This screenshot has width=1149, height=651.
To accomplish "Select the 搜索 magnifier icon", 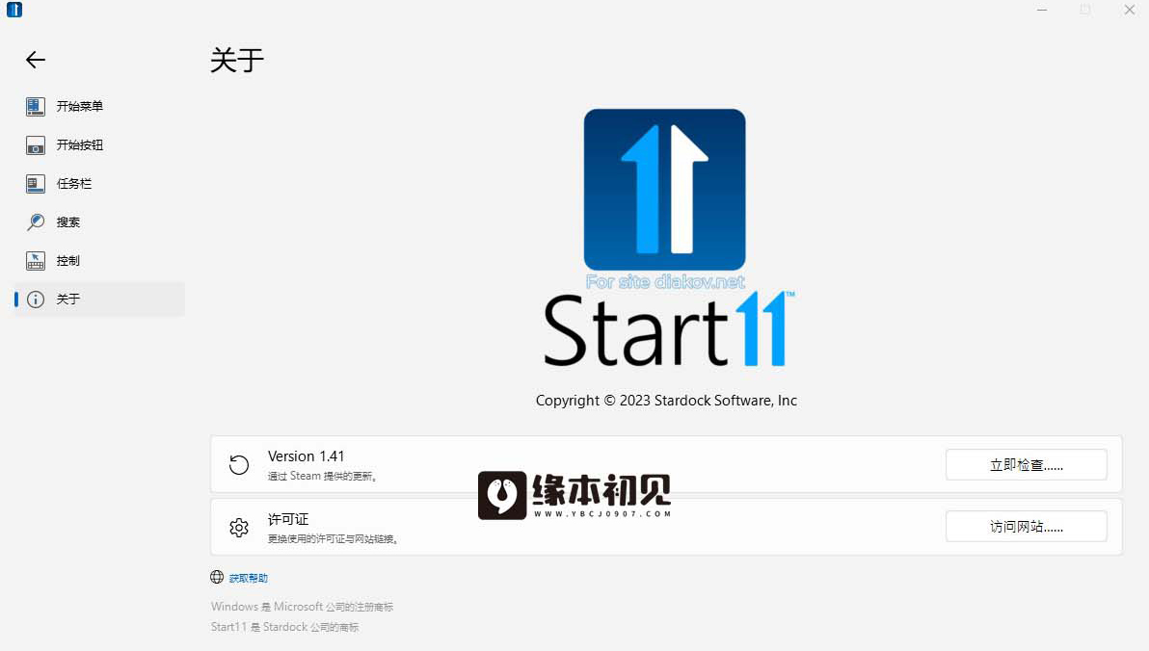I will [x=35, y=221].
